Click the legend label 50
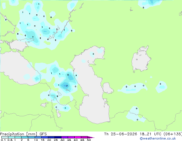Screen dimensions: 182x141 pos(89,140)
